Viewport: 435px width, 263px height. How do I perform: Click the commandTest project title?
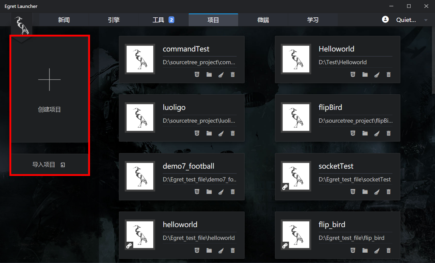[186, 49]
